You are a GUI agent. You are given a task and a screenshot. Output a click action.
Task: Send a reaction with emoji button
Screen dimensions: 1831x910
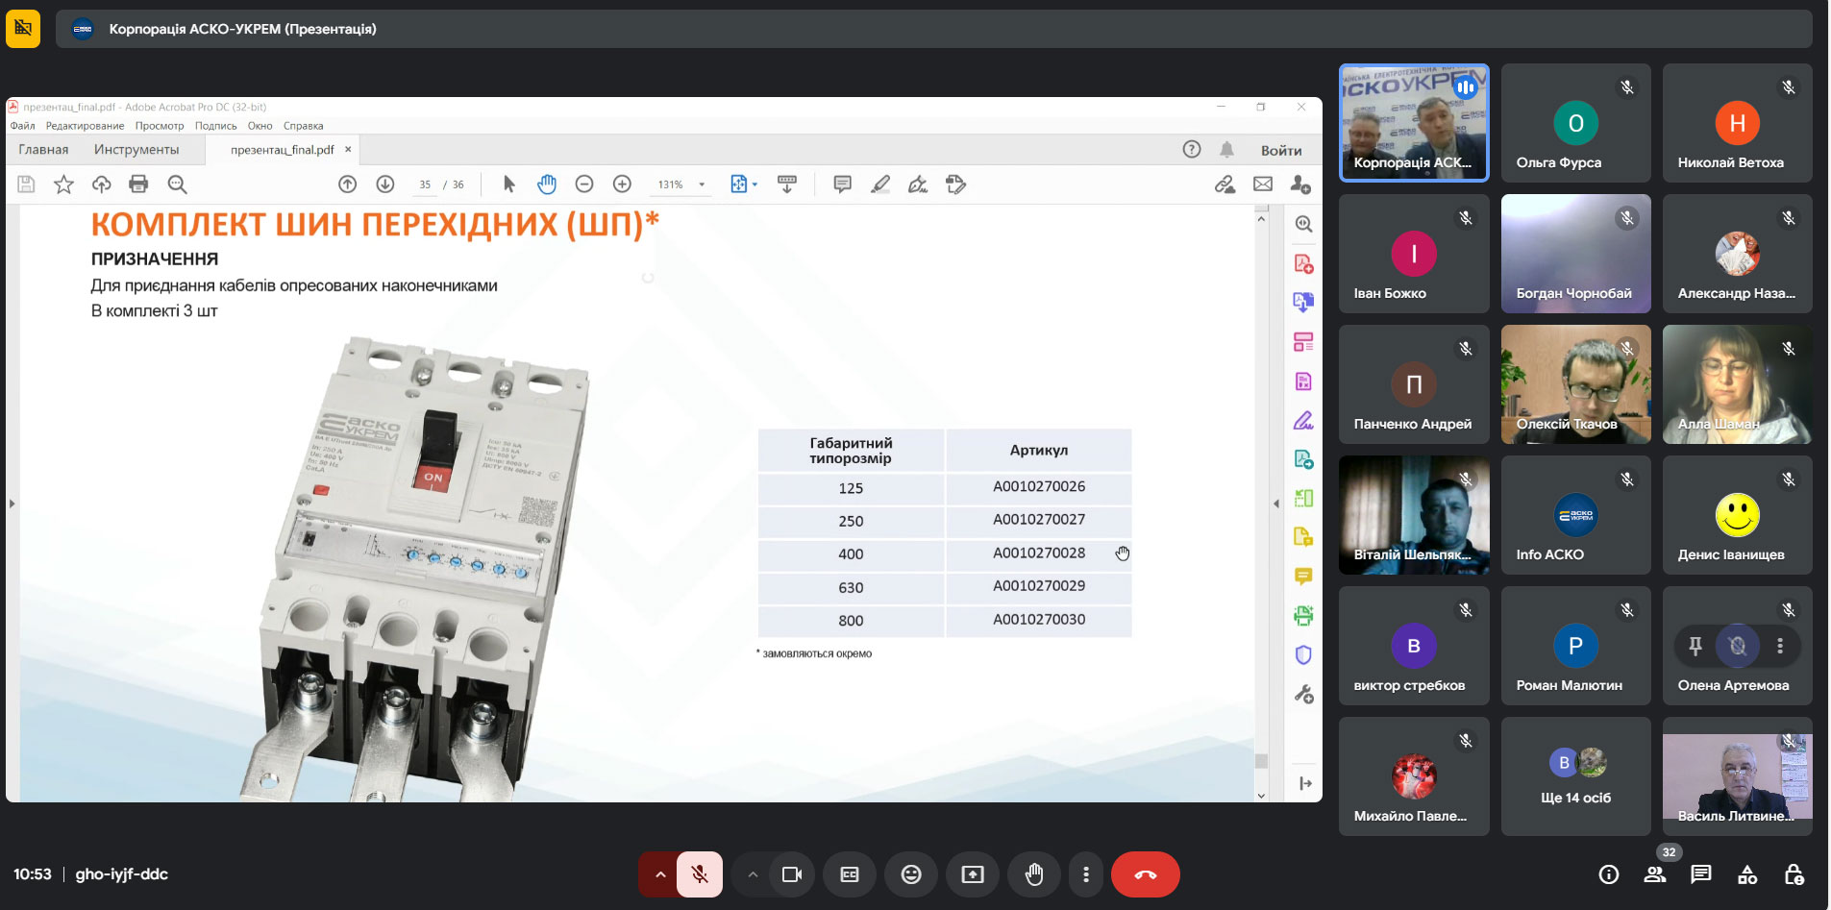pos(911,874)
